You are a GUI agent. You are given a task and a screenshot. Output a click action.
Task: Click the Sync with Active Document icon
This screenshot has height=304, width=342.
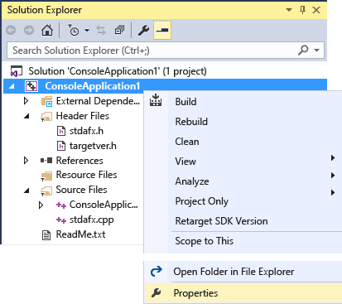(101, 30)
